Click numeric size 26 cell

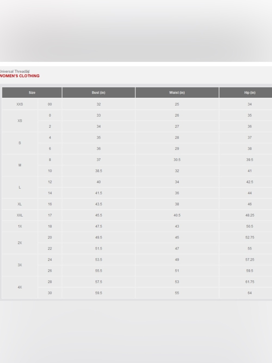[50, 271]
